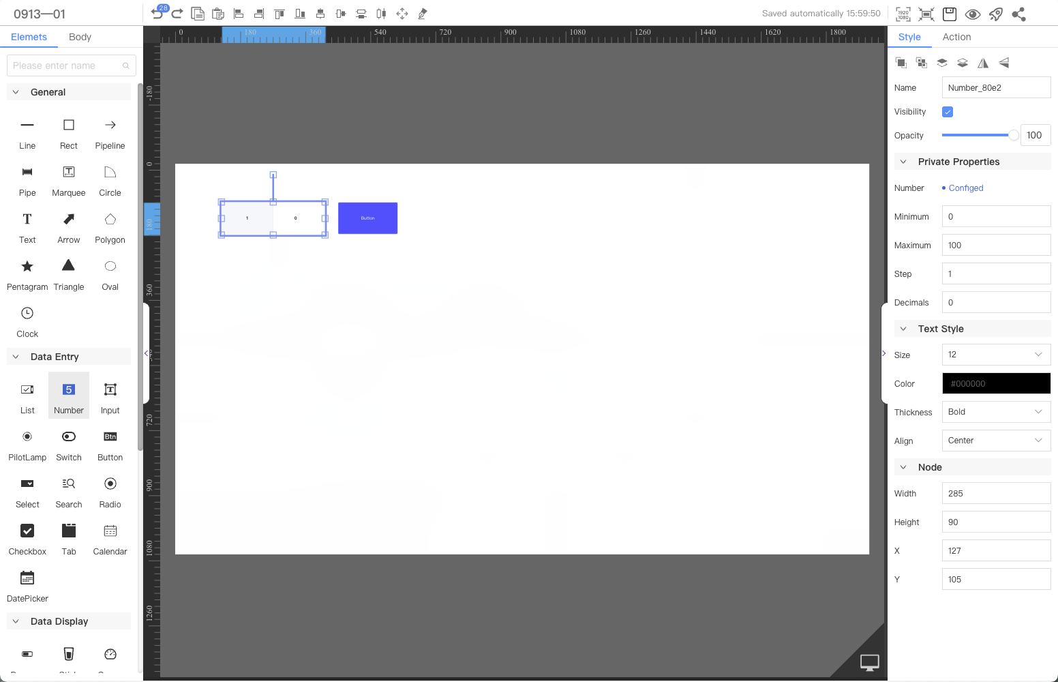Viewport: 1058px width, 682px height.
Task: Select the Switch element
Action: click(69, 445)
